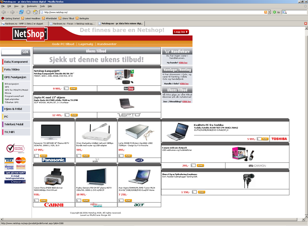Open the Ukens Tilbud feed bookmark
The width and height of the screenshot is (308, 226).
pyautogui.click(x=66, y=18)
